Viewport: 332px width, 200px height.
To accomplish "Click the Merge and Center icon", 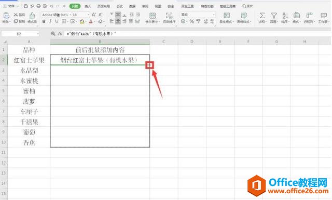I will click(x=153, y=16).
